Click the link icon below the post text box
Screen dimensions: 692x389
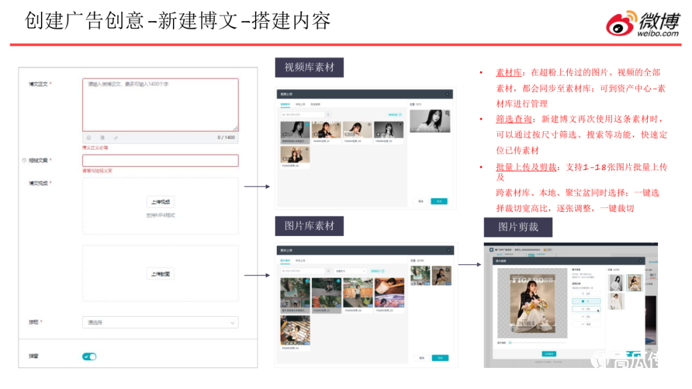coord(116,138)
